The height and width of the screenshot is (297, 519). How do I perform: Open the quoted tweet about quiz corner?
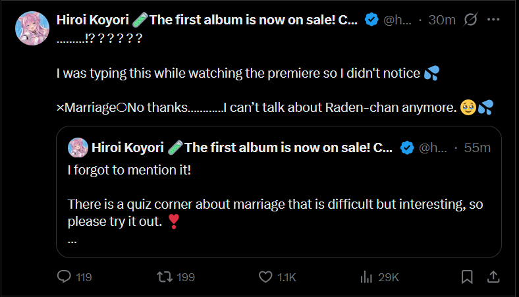click(277, 204)
